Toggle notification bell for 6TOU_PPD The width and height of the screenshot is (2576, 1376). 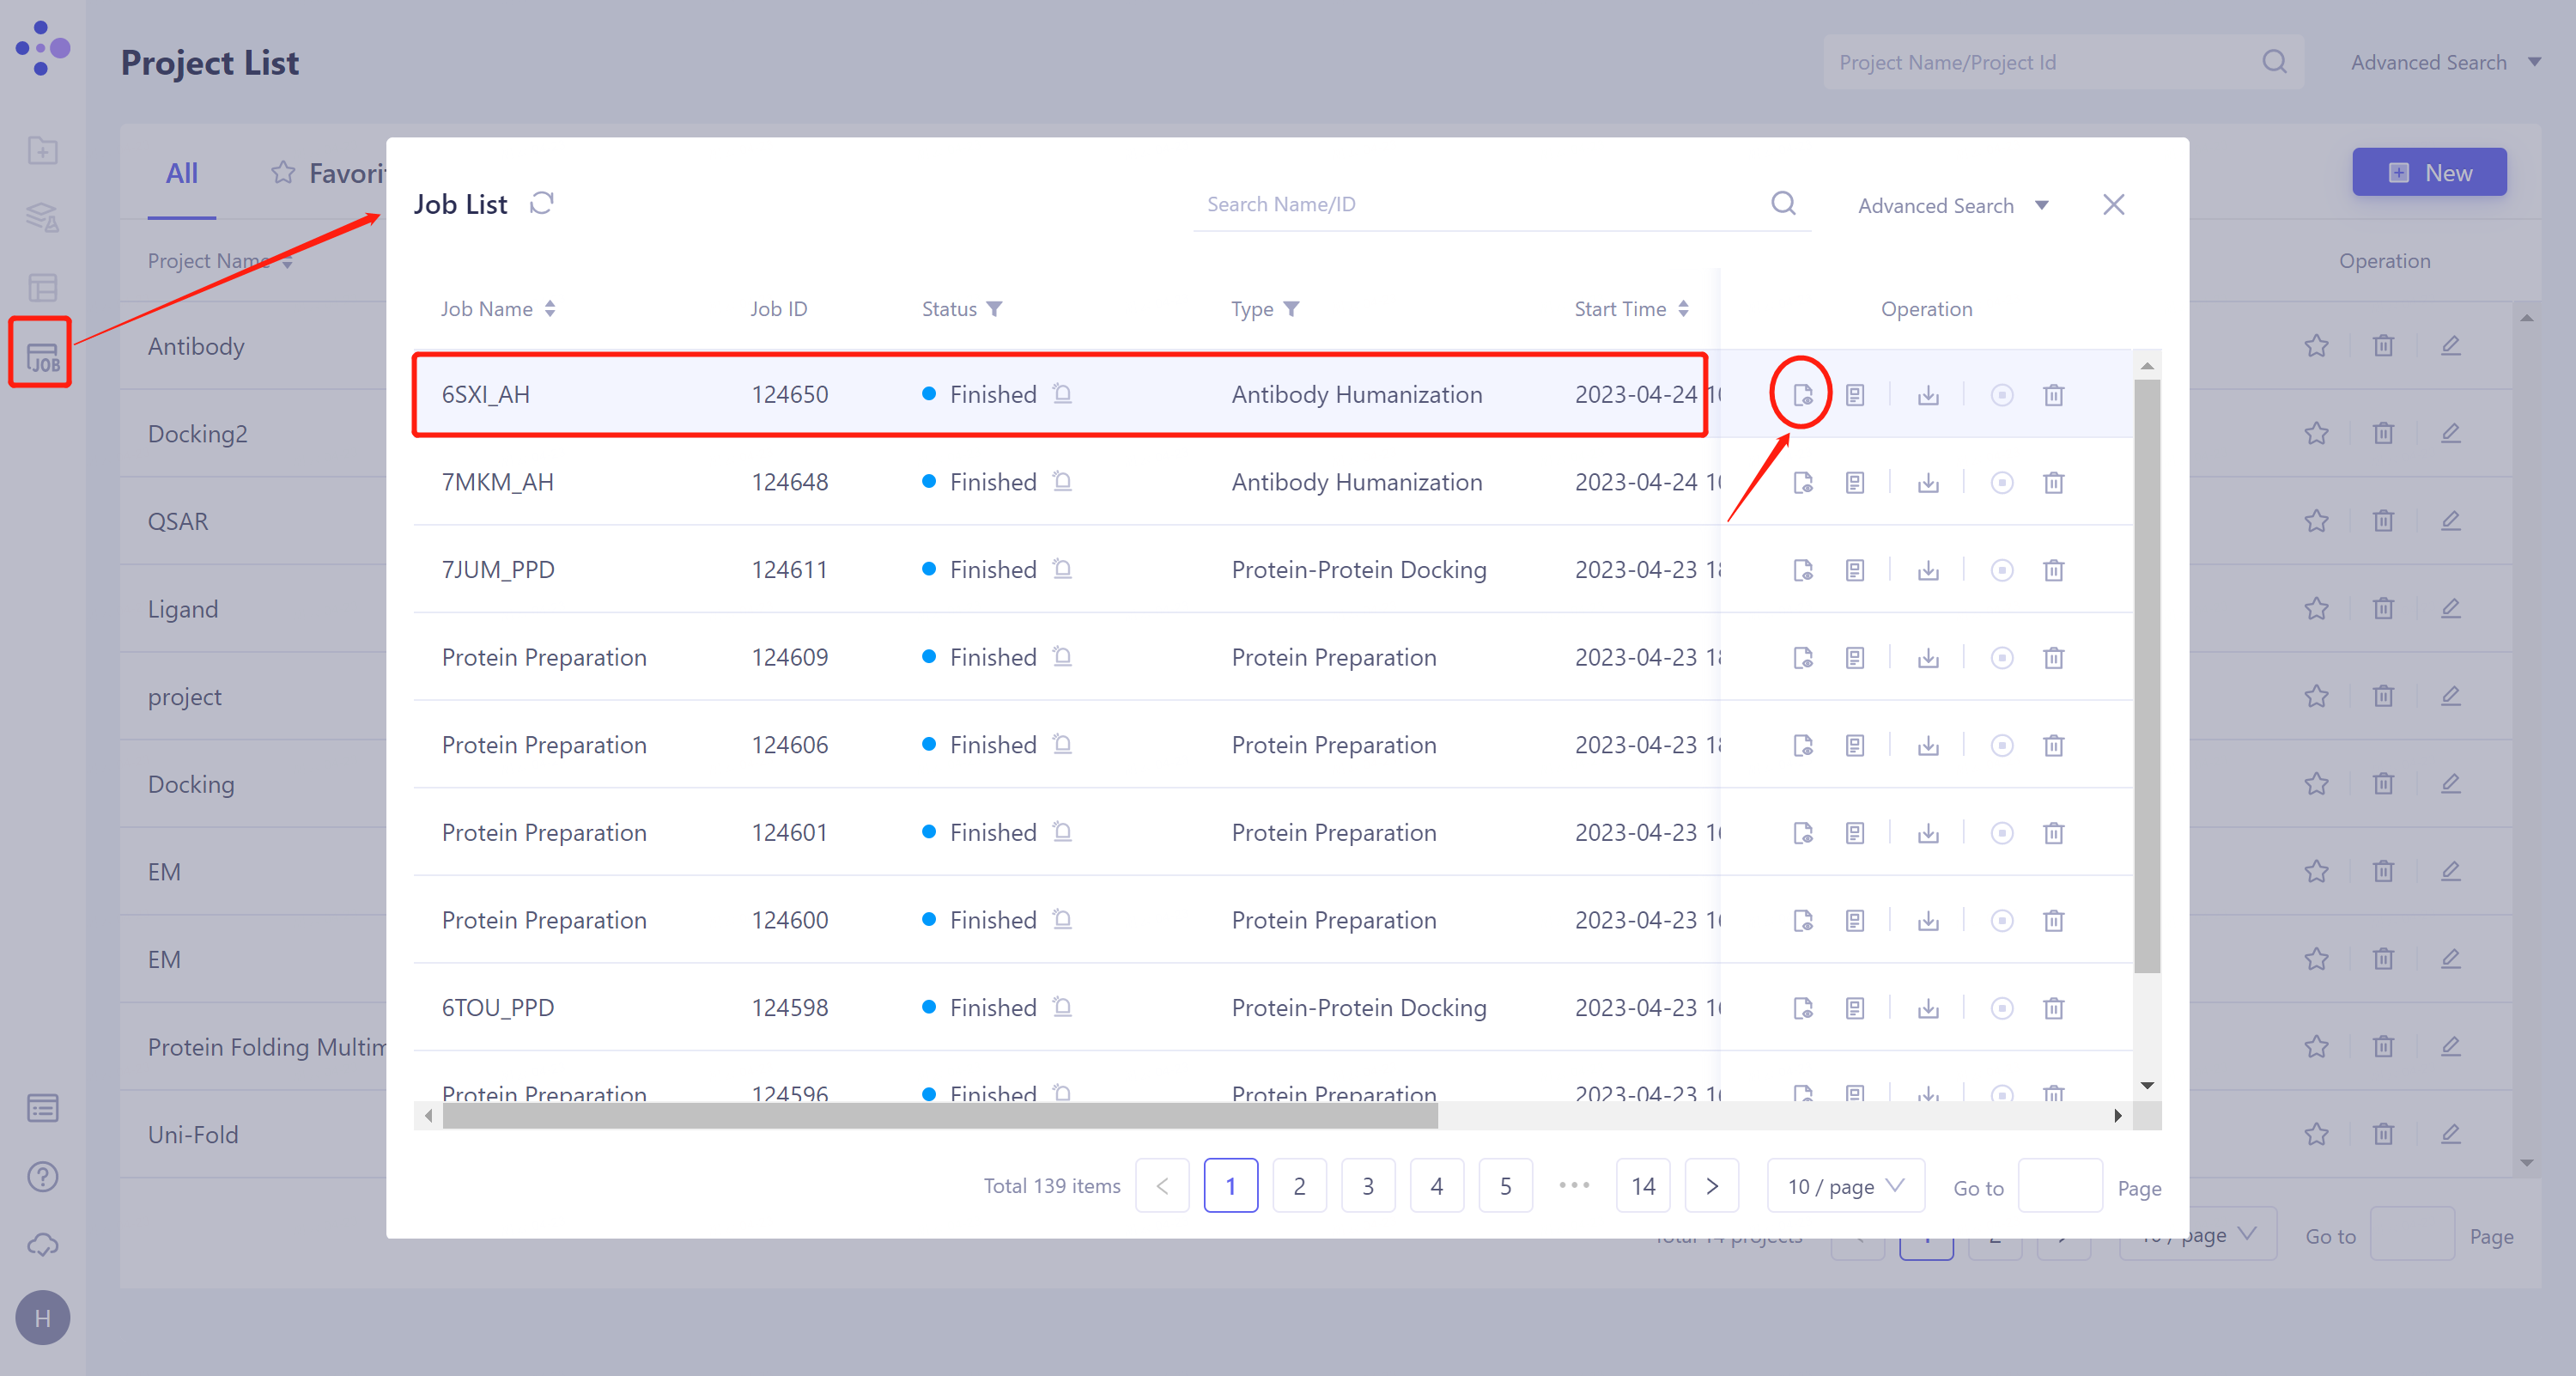[x=1062, y=1007]
